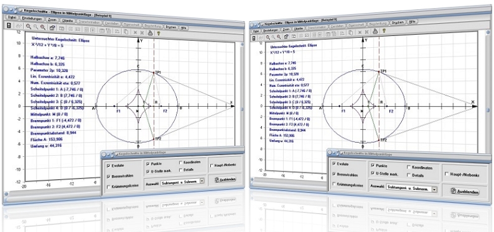Click the printer icon in right window toolbar
Screen dimensions: 494x232
coord(375,31)
